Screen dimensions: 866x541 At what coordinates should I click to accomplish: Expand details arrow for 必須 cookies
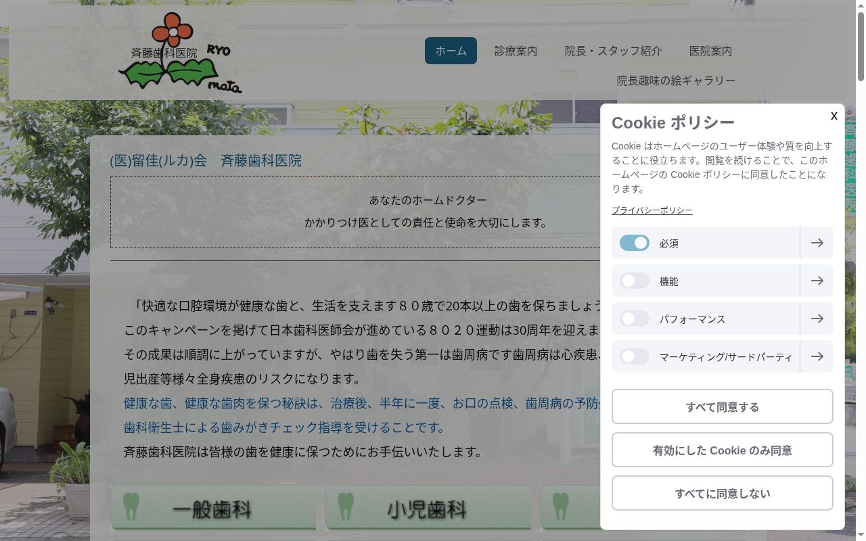click(817, 243)
